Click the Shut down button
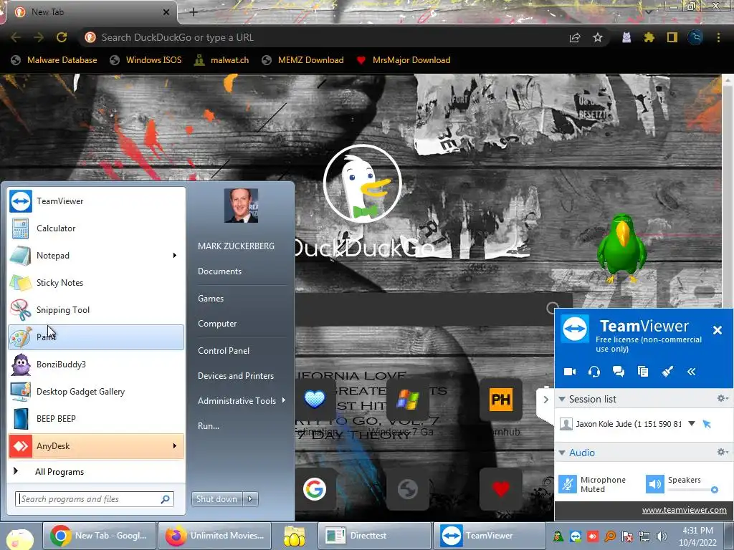The height and width of the screenshot is (550, 734). click(216, 499)
